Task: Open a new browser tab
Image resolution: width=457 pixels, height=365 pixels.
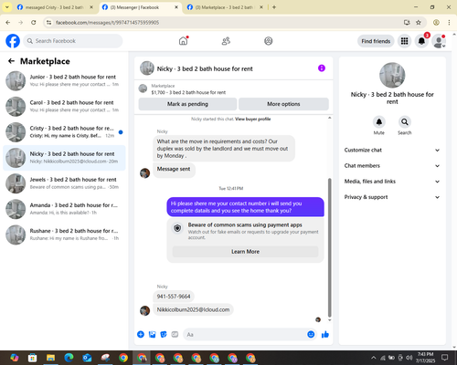Action: click(274, 7)
